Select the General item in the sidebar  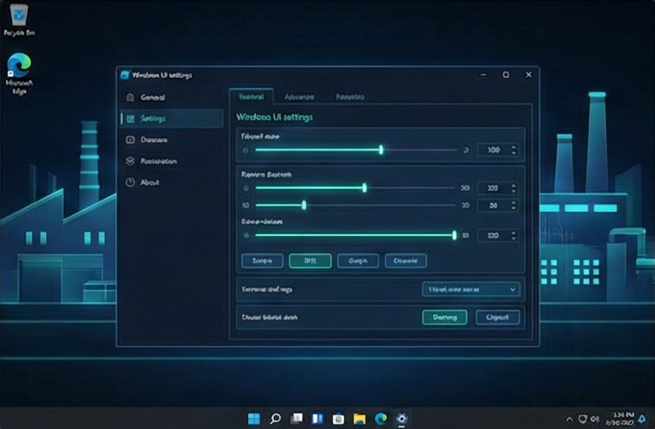pos(171,97)
